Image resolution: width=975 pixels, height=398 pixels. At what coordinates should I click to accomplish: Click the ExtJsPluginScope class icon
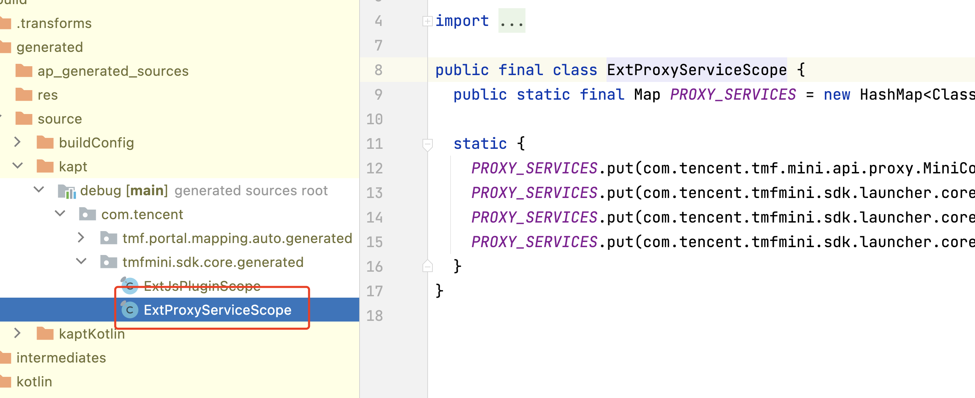129,285
